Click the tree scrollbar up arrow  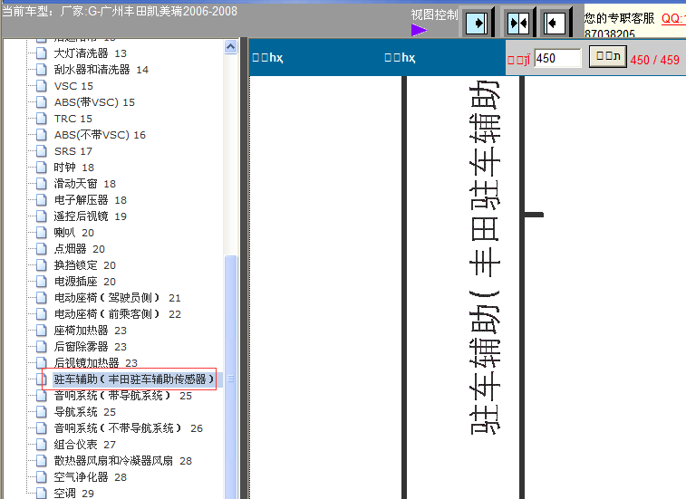(230, 46)
